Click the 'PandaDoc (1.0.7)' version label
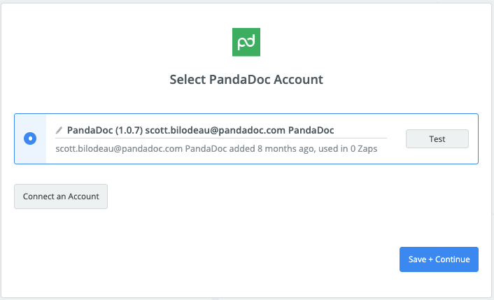494x300 pixels. point(104,130)
